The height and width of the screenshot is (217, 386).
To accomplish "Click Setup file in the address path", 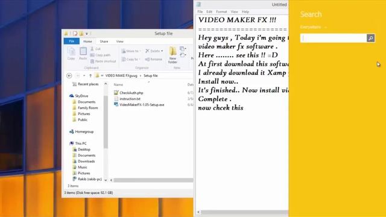I will 150,75.
